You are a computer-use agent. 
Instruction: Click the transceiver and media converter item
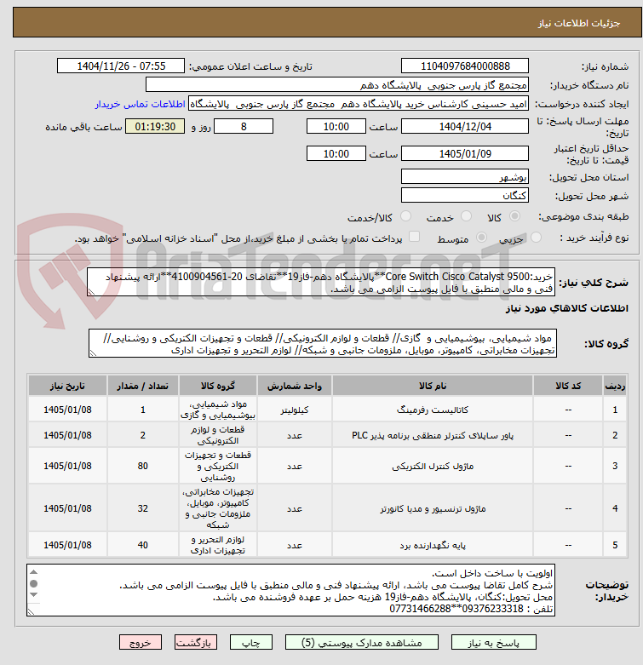pyautogui.click(x=433, y=508)
